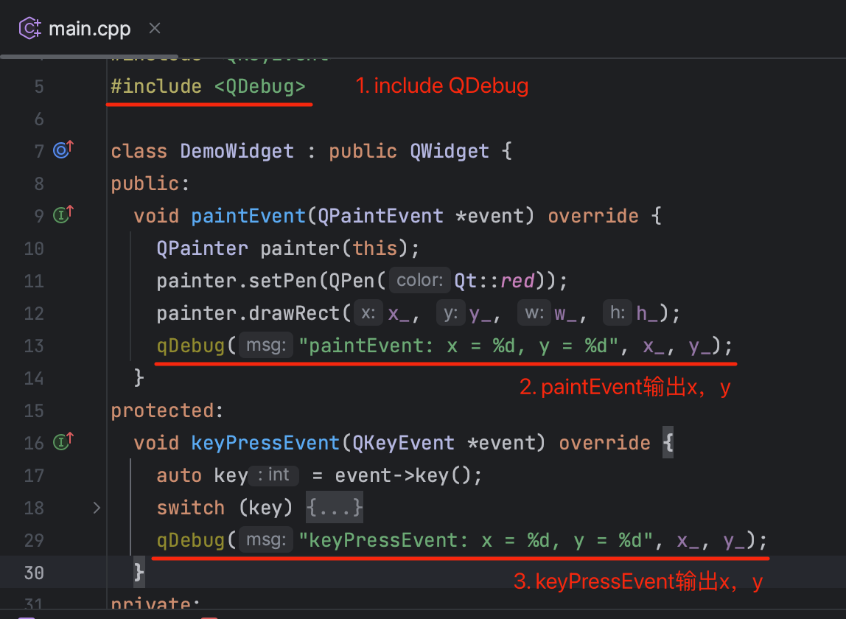The image size is (846, 619).
Task: Click the closing brace on line 30
Action: pos(139,572)
